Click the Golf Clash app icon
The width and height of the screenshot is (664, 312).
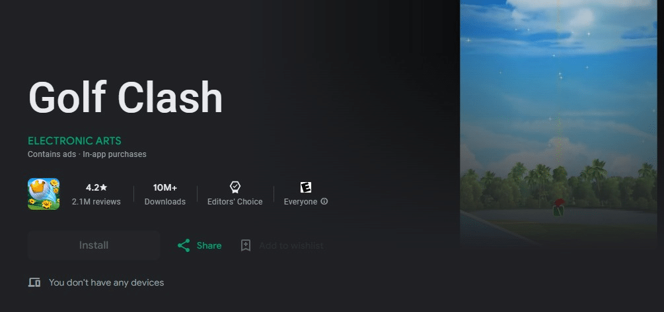point(44,194)
